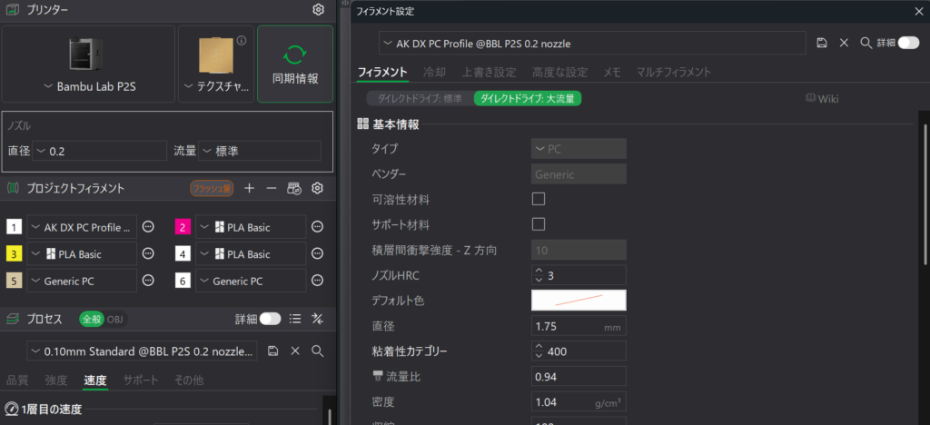Open printer settings gear icon
The image size is (930, 425).
[318, 10]
